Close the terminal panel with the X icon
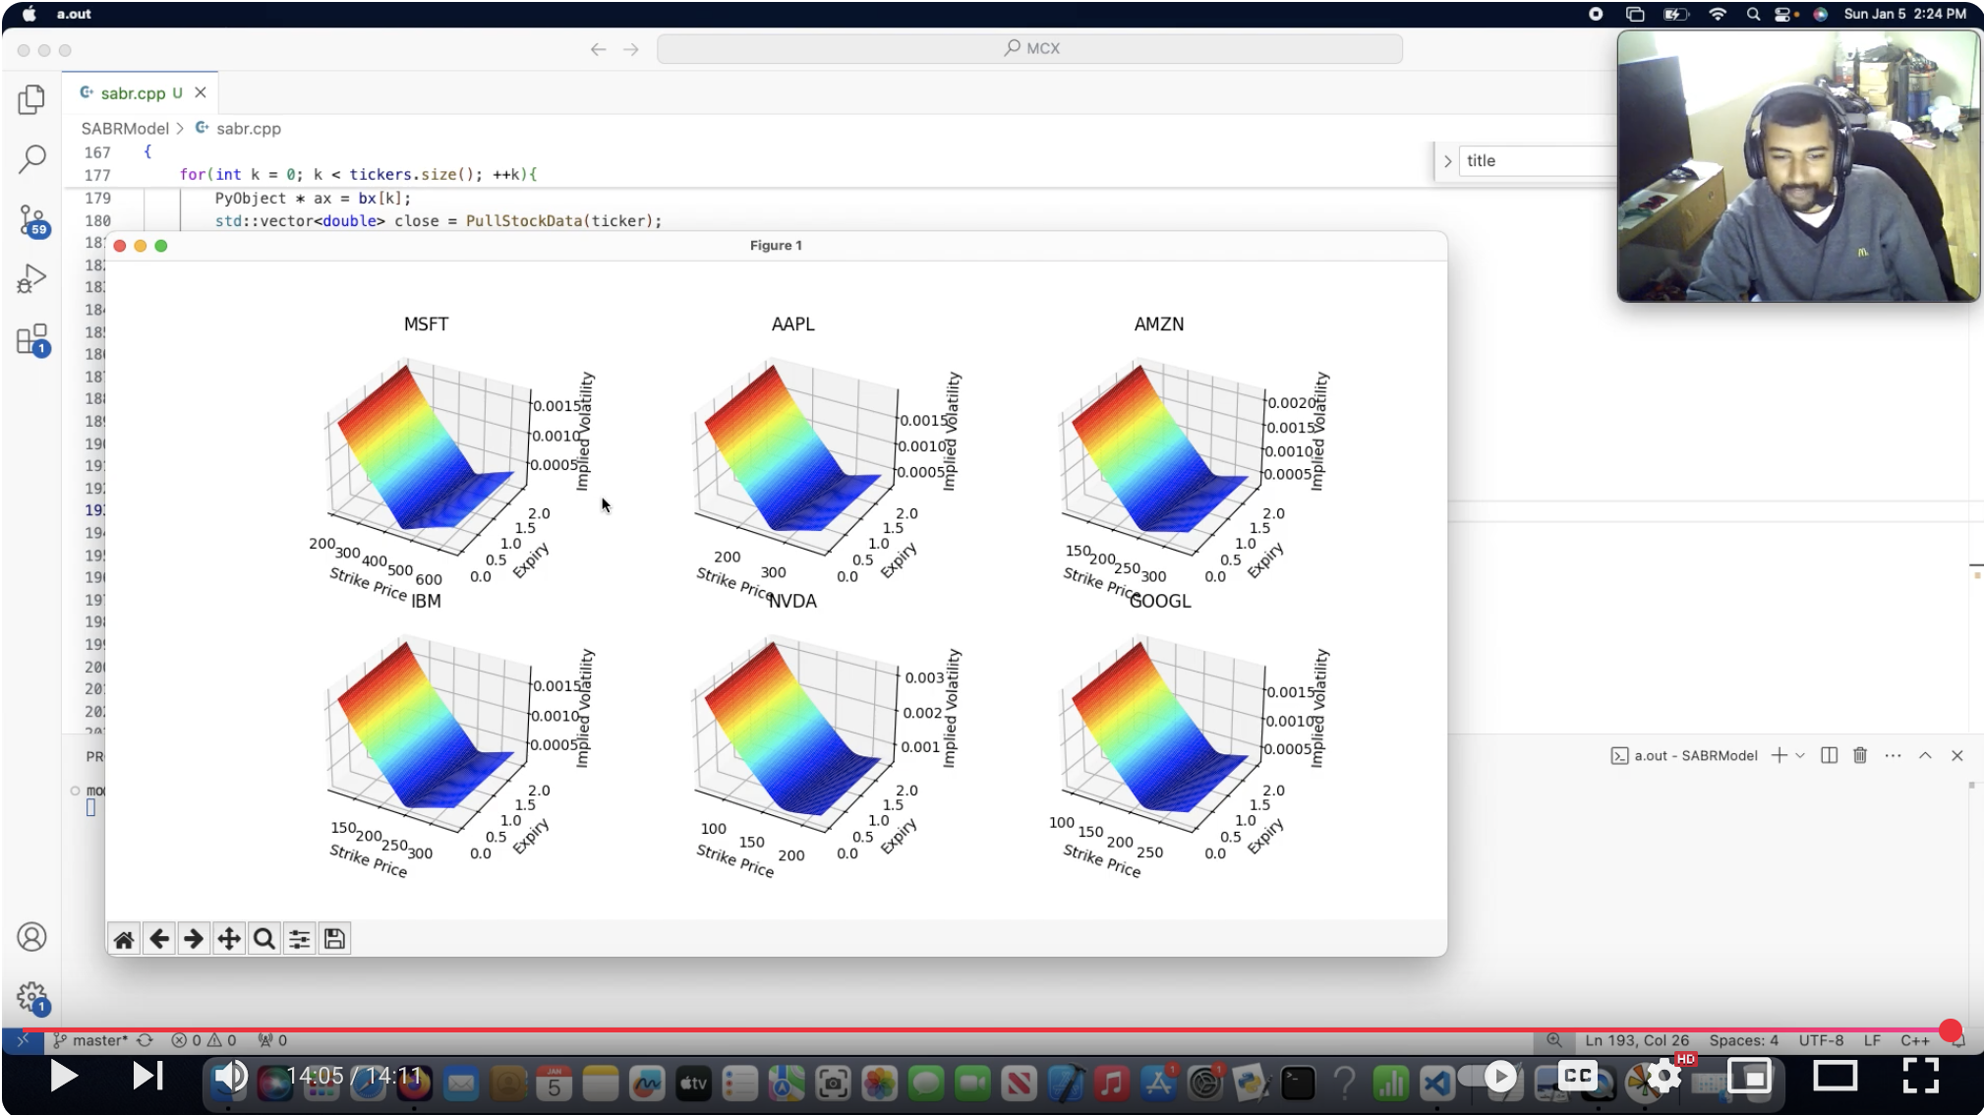The width and height of the screenshot is (1984, 1115). tap(1957, 755)
